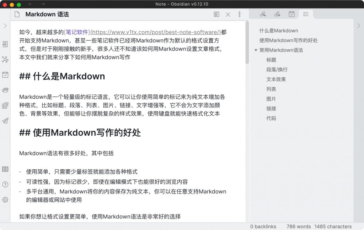Image resolution: width=364 pixels, height=230 pixels.
Task: Collapse the right sidebar with the chevron
Action: point(359,26)
